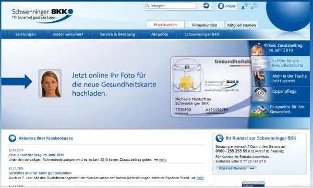
Task: Open Mehr in der Tasche Jetzt sparen teaser
Action: pos(289,78)
